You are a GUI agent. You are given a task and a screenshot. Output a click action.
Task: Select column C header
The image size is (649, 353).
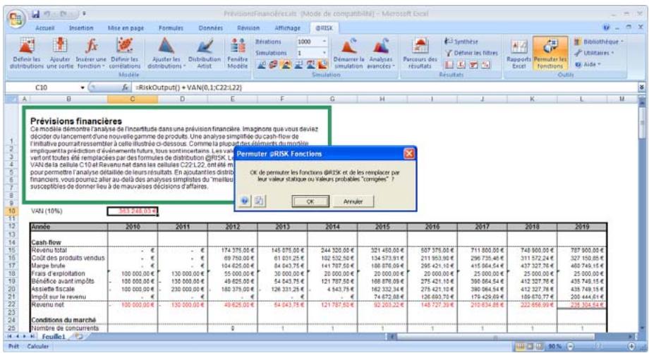point(133,99)
